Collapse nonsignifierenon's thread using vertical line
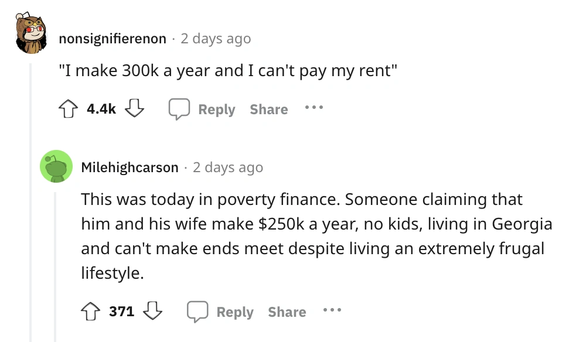 pos(31,205)
